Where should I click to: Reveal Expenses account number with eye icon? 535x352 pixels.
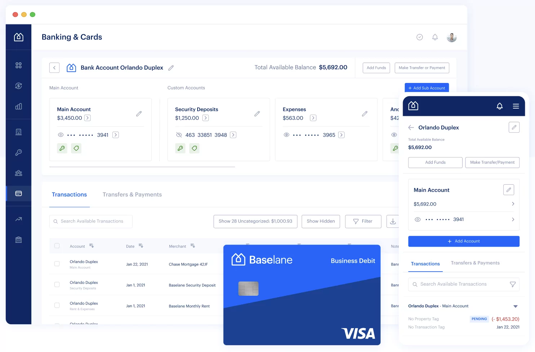[x=286, y=135]
